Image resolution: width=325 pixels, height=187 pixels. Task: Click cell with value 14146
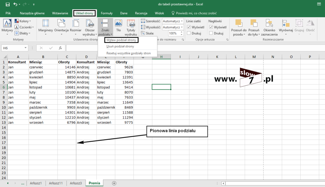pos(67,67)
